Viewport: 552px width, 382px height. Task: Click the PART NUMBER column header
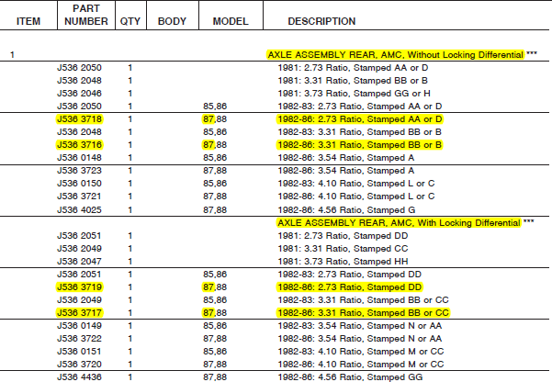tap(86, 15)
